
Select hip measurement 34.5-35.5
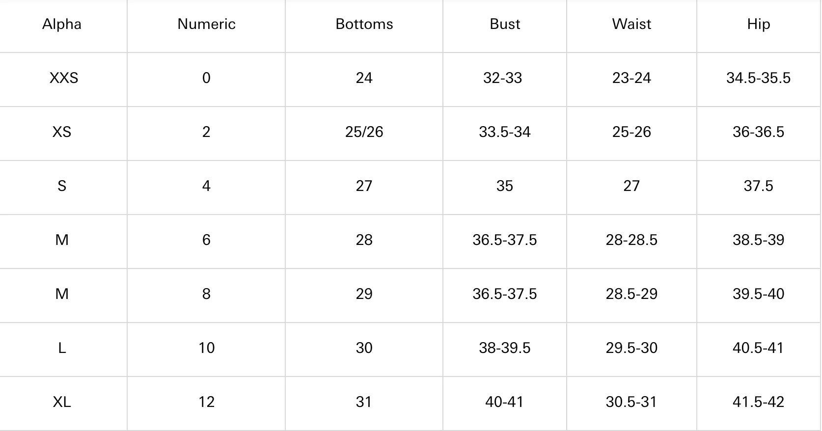(x=759, y=78)
